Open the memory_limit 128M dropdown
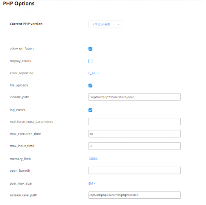The height and width of the screenshot is (205, 206). pyautogui.click(x=93, y=159)
